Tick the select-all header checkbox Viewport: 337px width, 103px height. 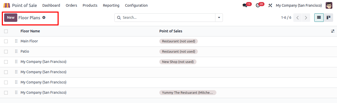(6, 31)
